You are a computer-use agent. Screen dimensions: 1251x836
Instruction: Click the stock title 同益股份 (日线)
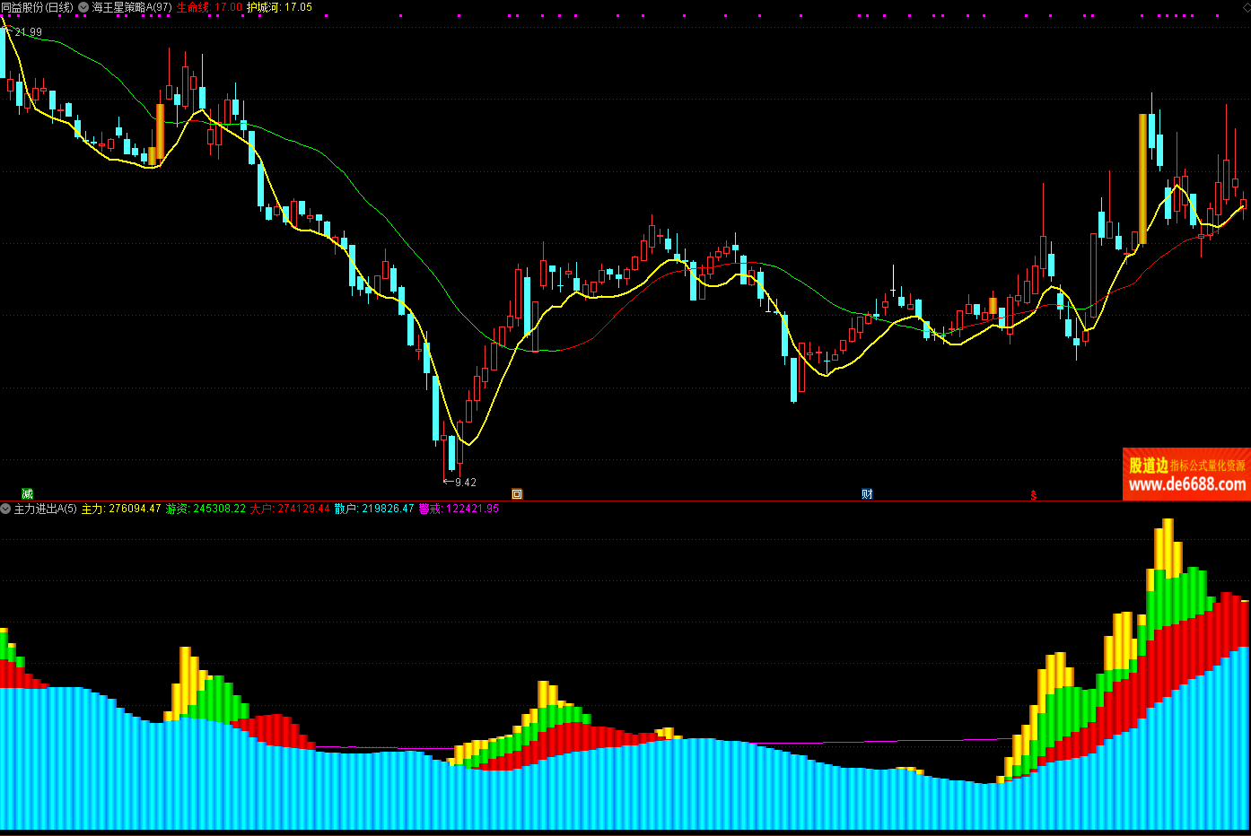click(x=37, y=7)
